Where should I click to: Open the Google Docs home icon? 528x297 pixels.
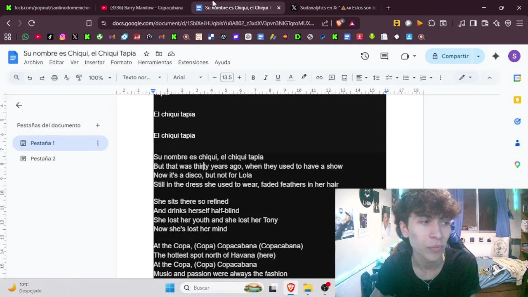[13, 57]
